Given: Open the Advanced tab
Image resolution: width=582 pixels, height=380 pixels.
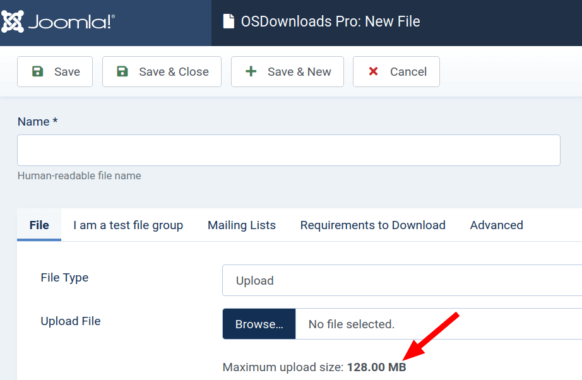Looking at the screenshot, I should coord(496,225).
